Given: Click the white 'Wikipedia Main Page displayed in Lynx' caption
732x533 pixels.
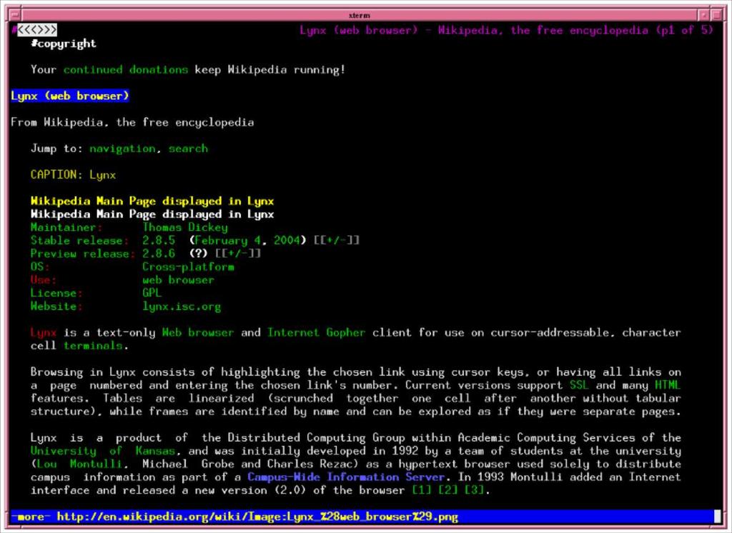Looking at the screenshot, I should [152, 214].
